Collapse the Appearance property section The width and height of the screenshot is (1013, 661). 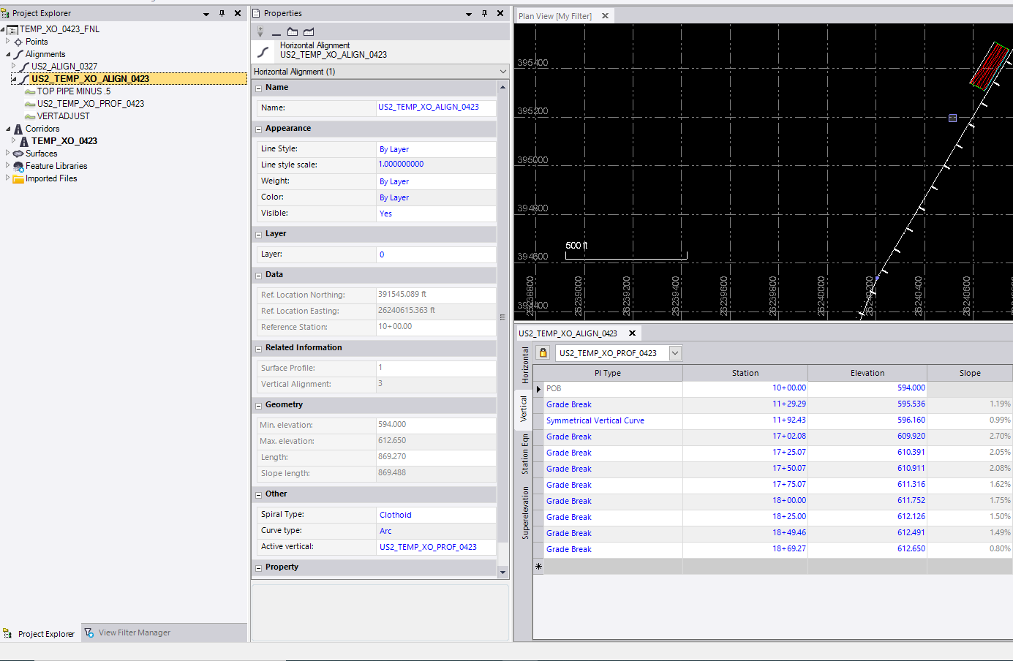pos(258,129)
